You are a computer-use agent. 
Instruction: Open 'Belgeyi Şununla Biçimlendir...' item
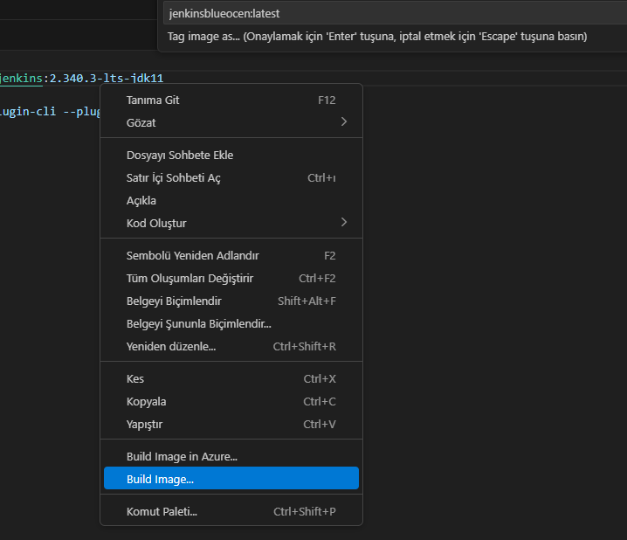199,324
